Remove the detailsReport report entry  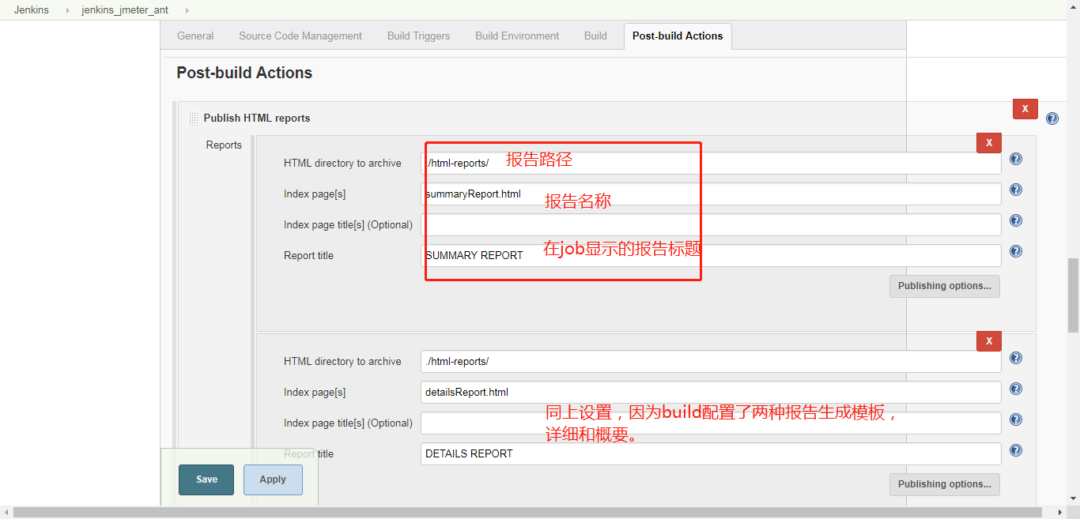click(x=989, y=340)
